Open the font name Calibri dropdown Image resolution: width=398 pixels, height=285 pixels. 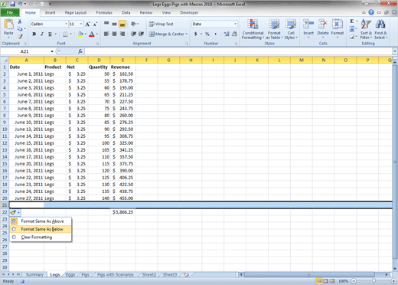pyautogui.click(x=66, y=24)
